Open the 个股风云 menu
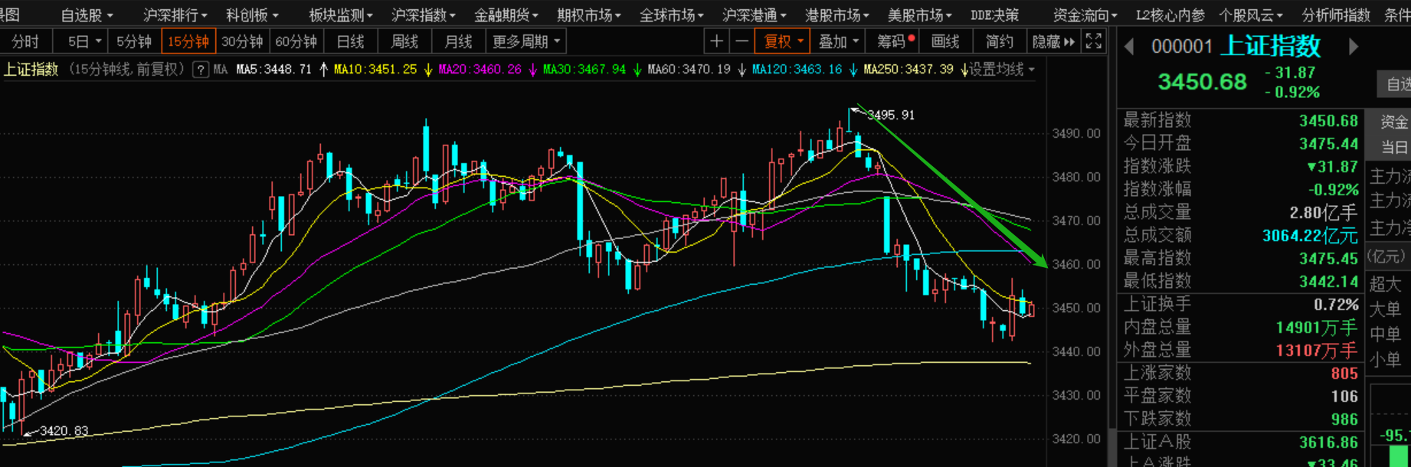 coord(1251,15)
